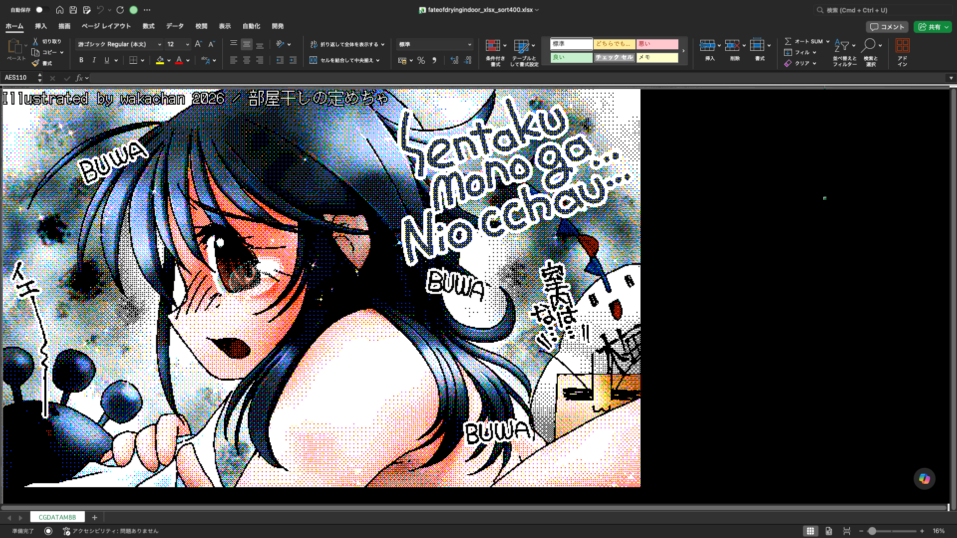Align text to bottom
This screenshot has width=957, height=538.
(x=260, y=44)
